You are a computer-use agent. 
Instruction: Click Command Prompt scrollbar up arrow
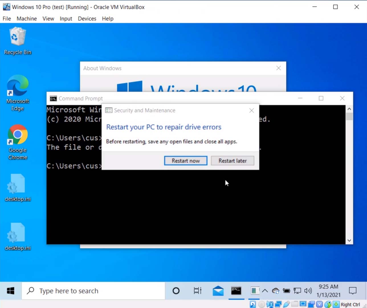point(349,109)
